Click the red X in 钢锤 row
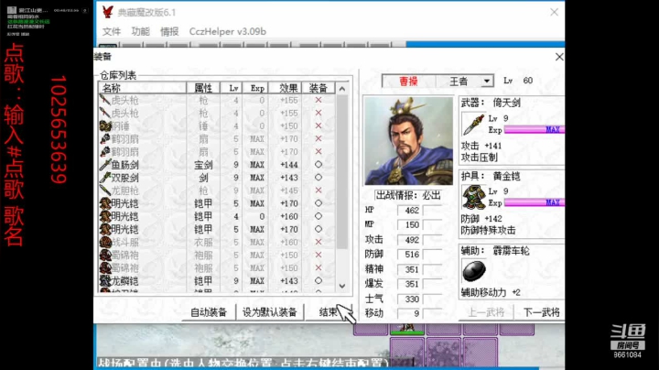The height and width of the screenshot is (370, 659). 319,125
